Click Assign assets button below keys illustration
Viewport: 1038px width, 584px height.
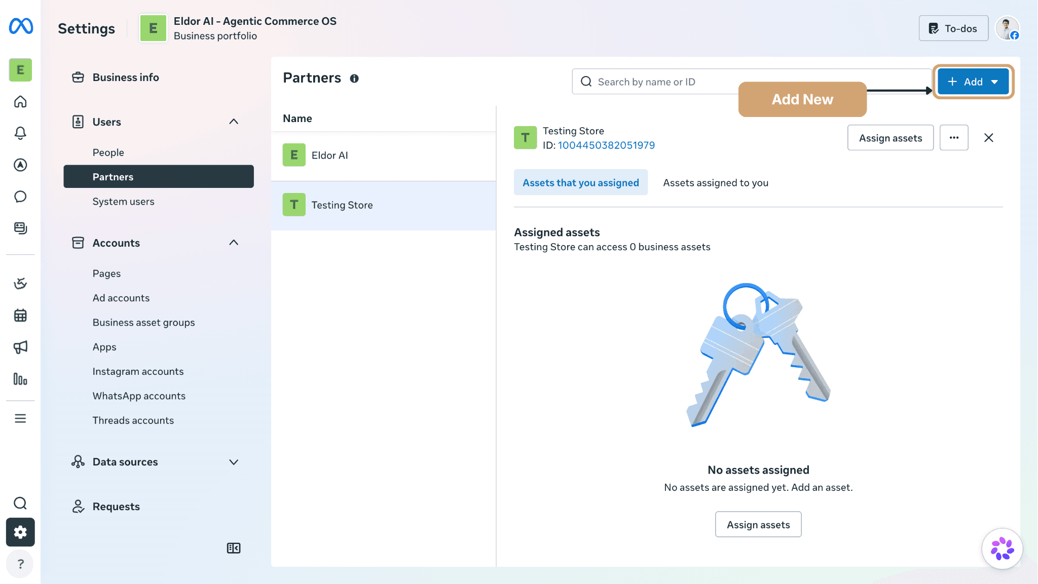pyautogui.click(x=758, y=525)
